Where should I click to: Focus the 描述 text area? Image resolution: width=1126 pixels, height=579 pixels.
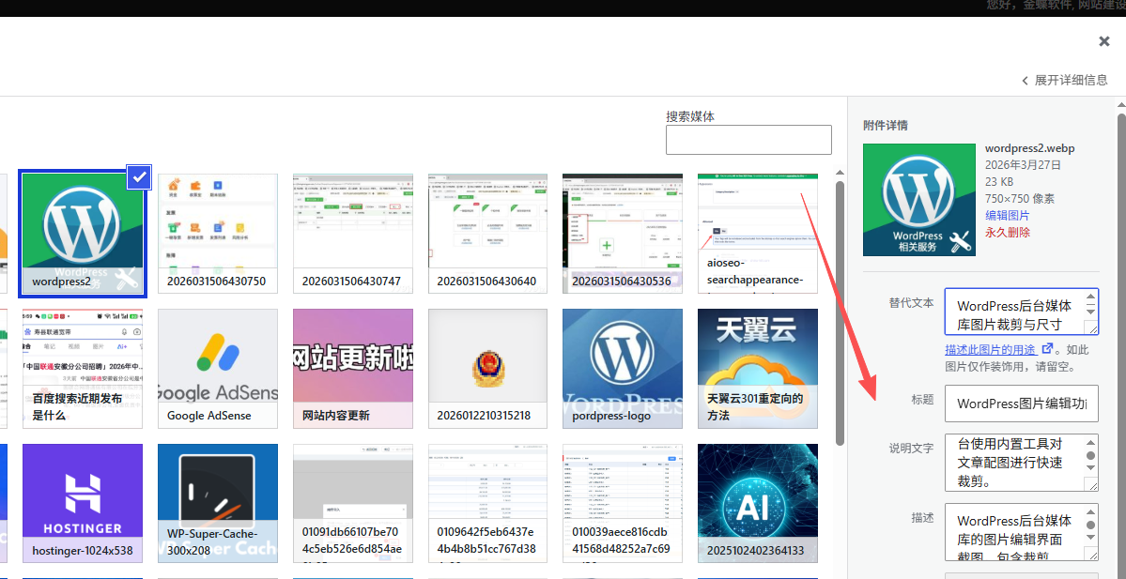tap(1021, 532)
